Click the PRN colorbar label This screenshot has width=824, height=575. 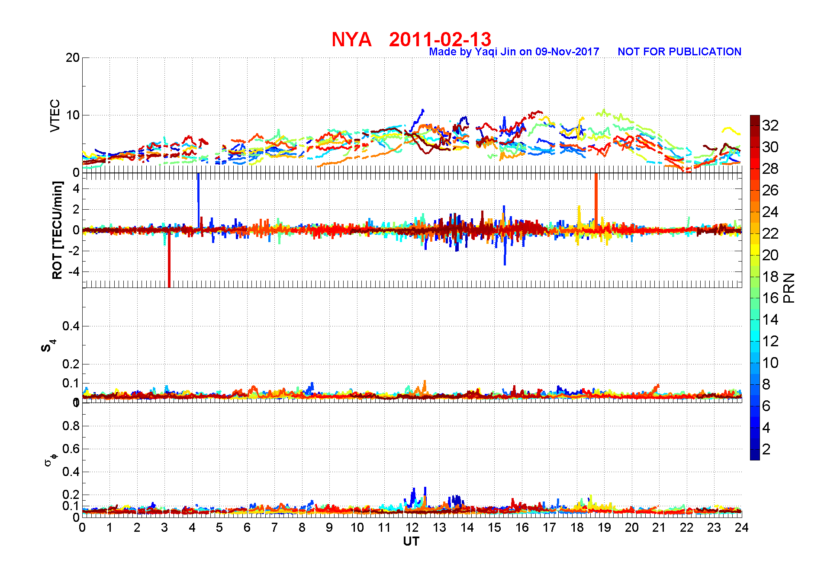tap(789, 287)
